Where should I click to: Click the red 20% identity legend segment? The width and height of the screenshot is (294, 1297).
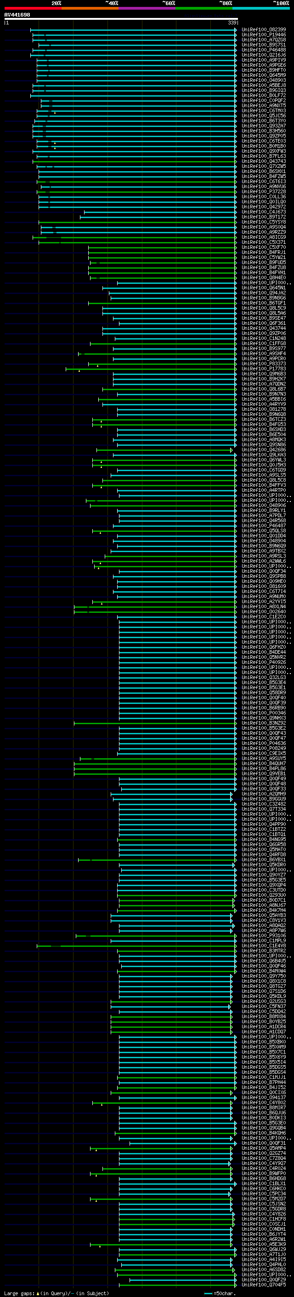33,8
